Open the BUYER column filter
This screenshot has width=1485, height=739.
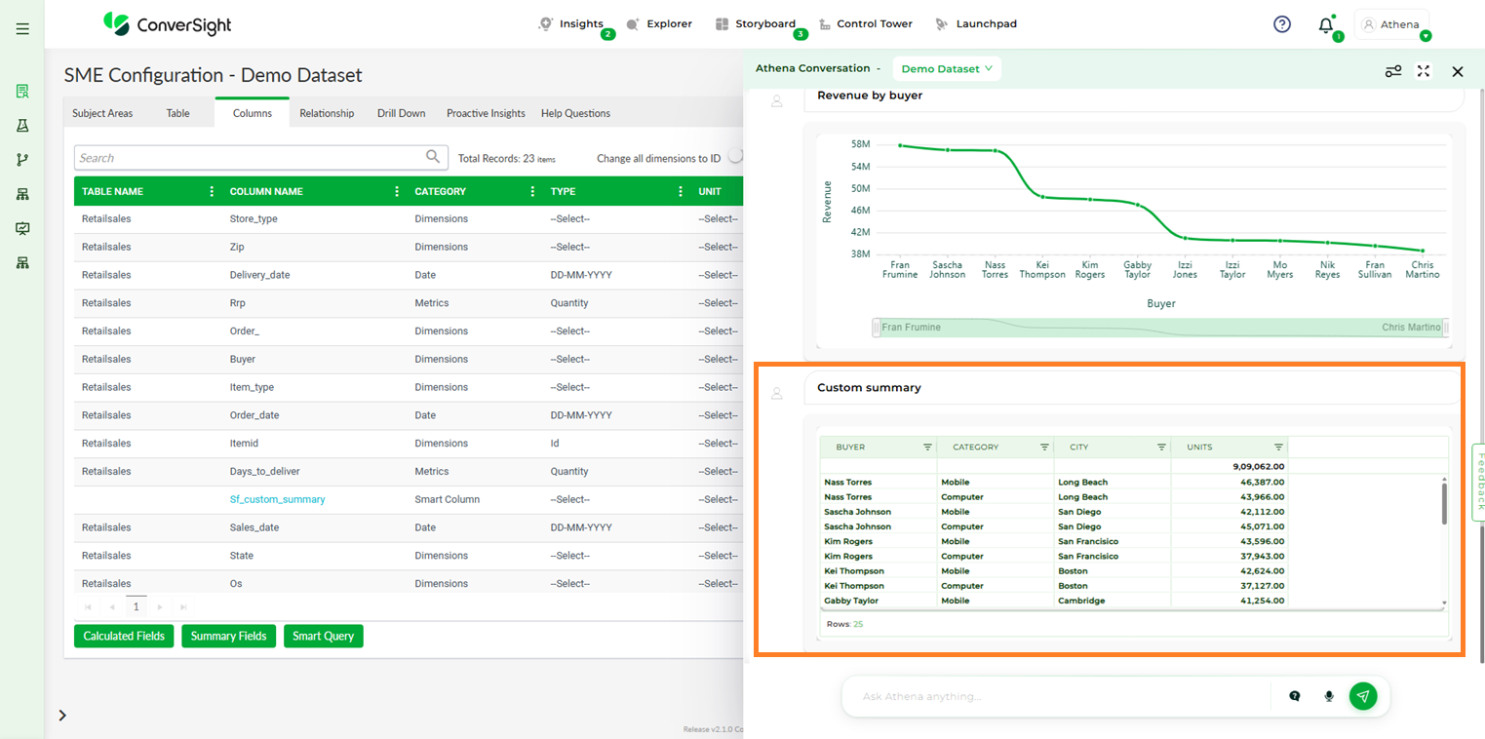pyautogui.click(x=927, y=447)
